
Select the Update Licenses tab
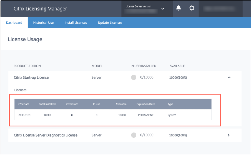click(x=110, y=22)
